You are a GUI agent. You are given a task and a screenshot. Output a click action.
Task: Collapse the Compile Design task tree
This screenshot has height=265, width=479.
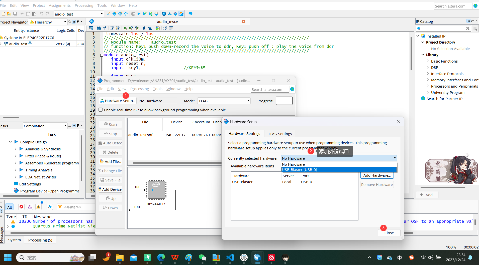[11, 142]
